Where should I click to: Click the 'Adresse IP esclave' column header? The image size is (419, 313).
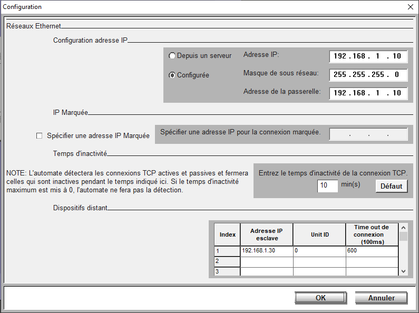(x=267, y=234)
